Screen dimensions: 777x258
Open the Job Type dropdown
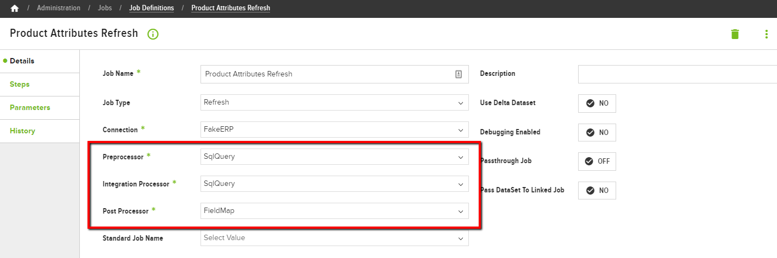click(335, 102)
